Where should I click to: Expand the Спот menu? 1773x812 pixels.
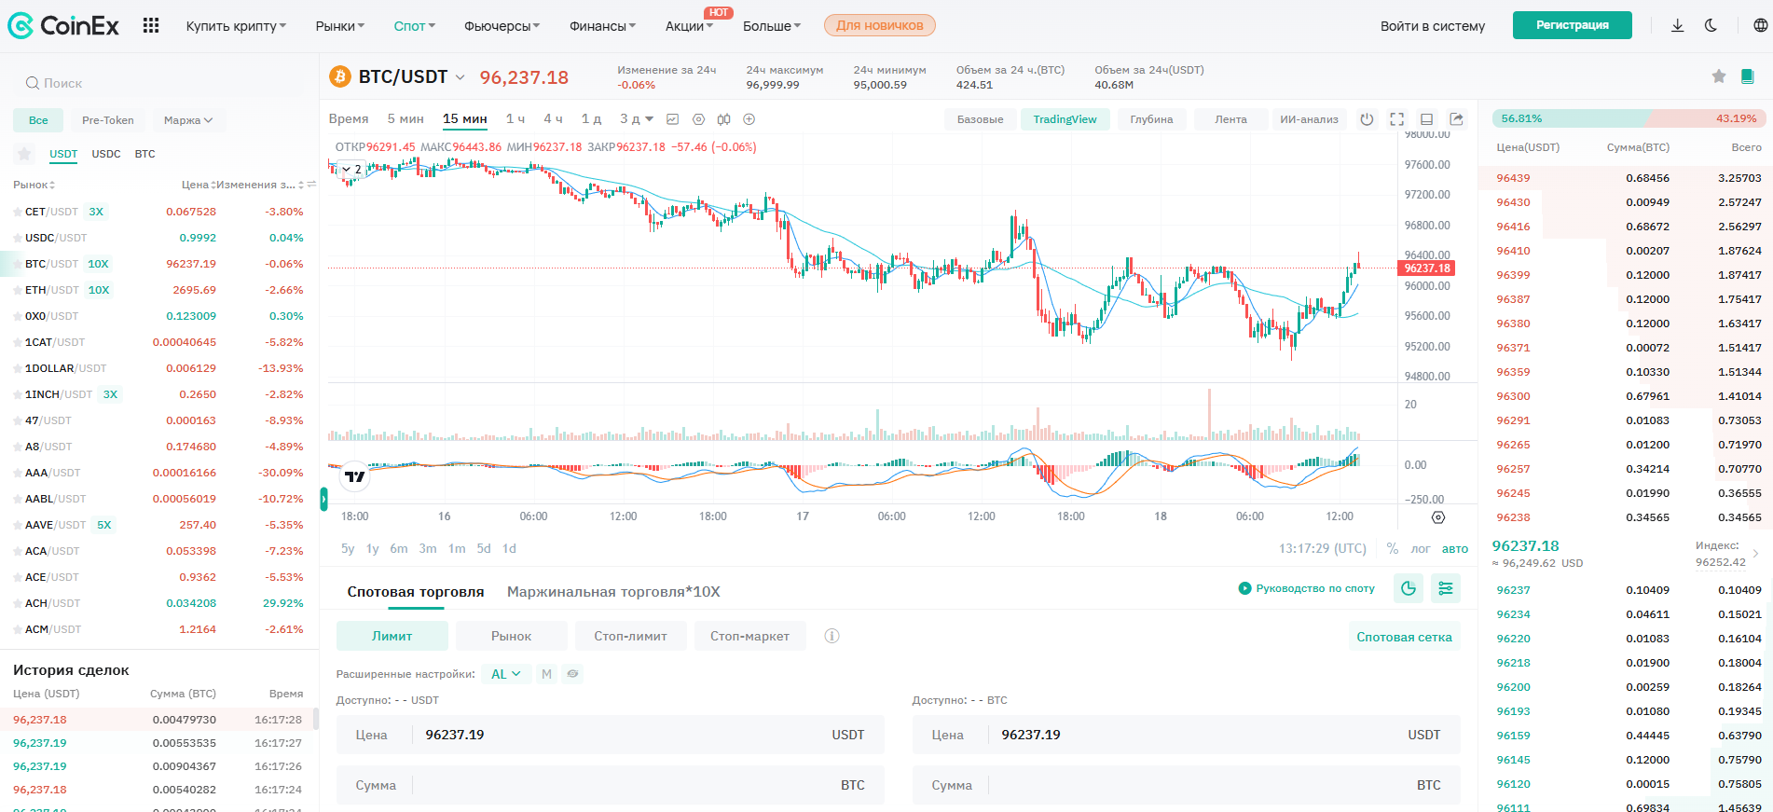415,26
